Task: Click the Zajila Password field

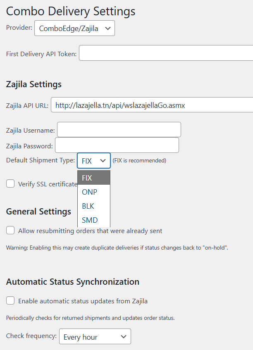Action: tap(117, 145)
